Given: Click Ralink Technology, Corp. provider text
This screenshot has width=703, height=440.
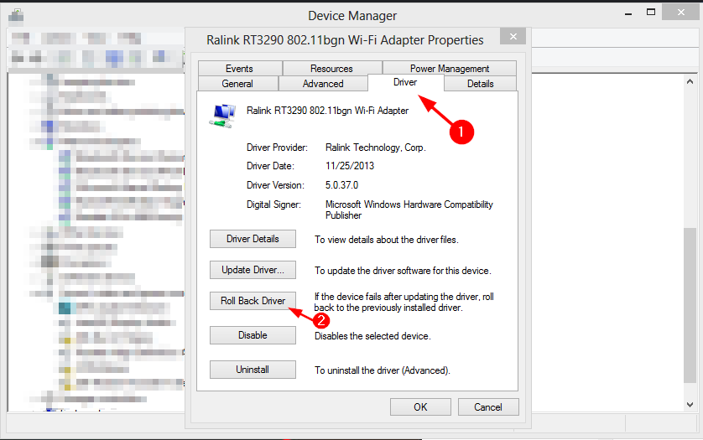Looking at the screenshot, I should (376, 148).
